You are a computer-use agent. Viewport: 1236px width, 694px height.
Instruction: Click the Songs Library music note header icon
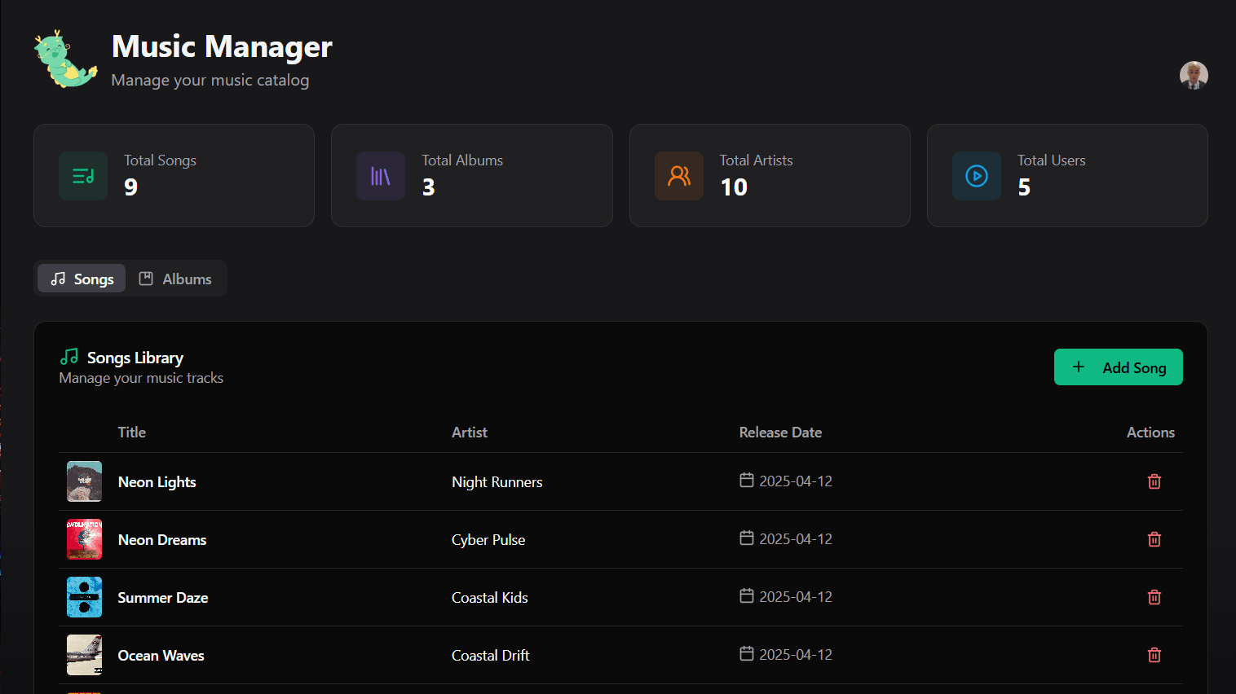pos(68,356)
